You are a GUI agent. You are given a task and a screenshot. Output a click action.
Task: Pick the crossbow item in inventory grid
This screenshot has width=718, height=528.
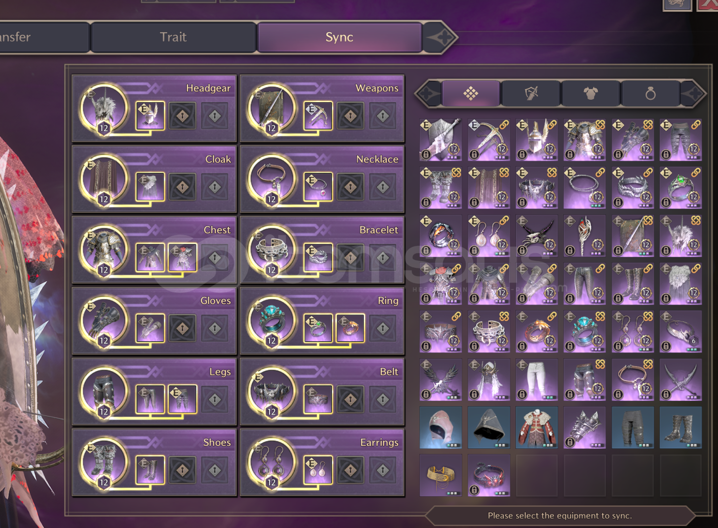click(x=489, y=139)
